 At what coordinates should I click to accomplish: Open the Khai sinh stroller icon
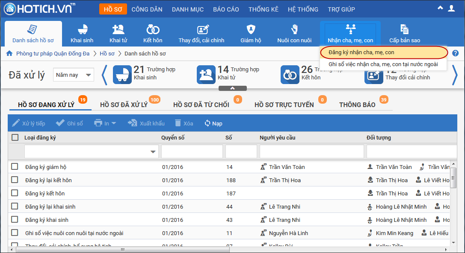click(x=82, y=30)
